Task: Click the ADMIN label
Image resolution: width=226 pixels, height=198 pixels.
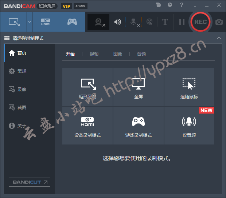Action: pos(80,6)
